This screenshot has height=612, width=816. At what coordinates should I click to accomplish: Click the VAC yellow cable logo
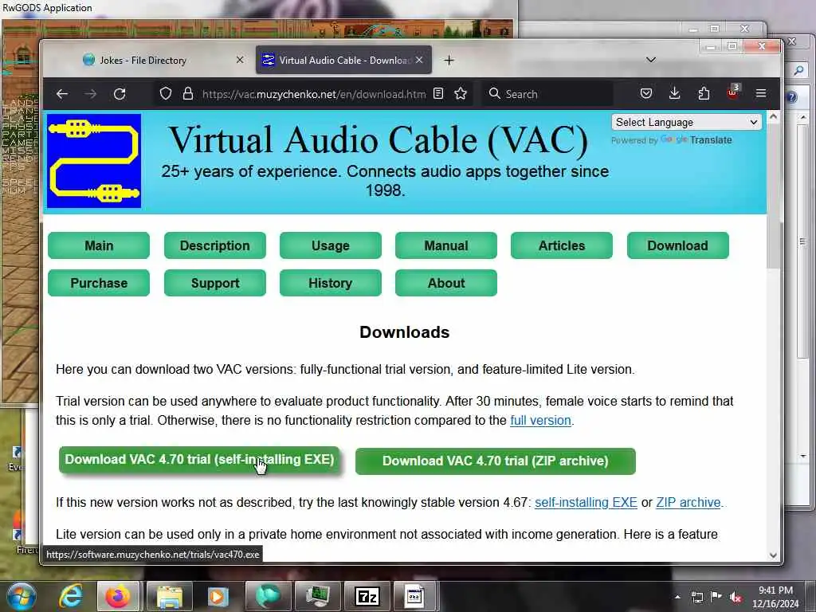point(94,161)
